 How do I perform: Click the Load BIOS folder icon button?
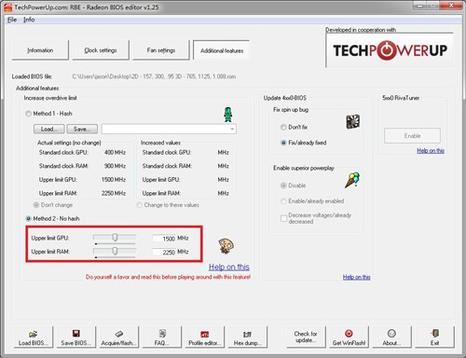(34, 337)
